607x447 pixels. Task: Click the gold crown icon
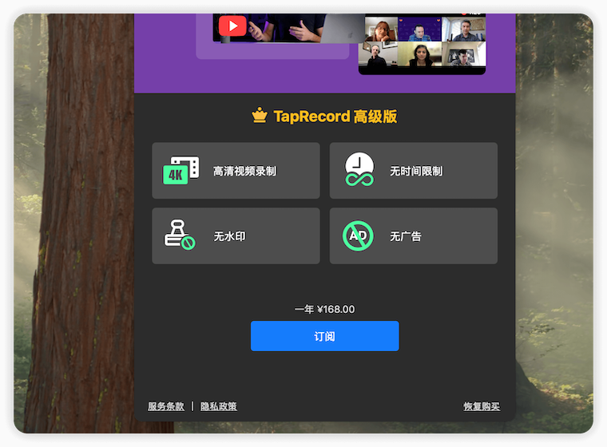pos(260,117)
